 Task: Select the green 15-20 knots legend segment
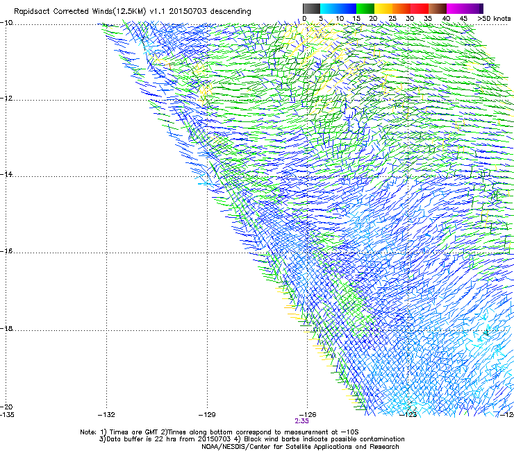(365, 8)
